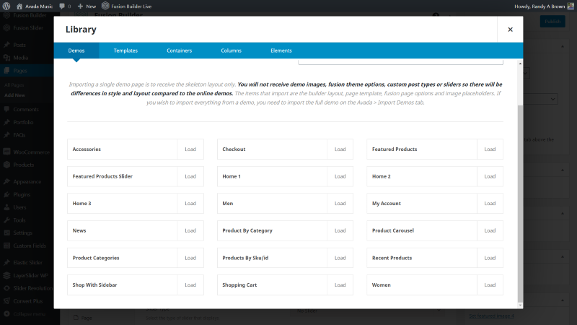Open the Appearance sidebar icon
The width and height of the screenshot is (577, 325).
[6, 182]
